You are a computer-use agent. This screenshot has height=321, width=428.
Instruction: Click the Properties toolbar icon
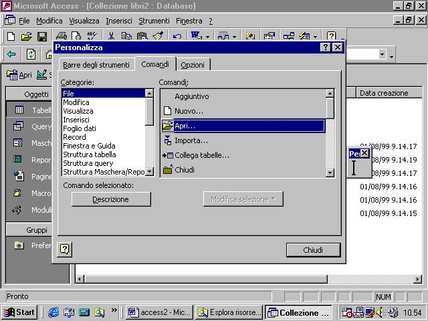pyautogui.click(x=269, y=35)
